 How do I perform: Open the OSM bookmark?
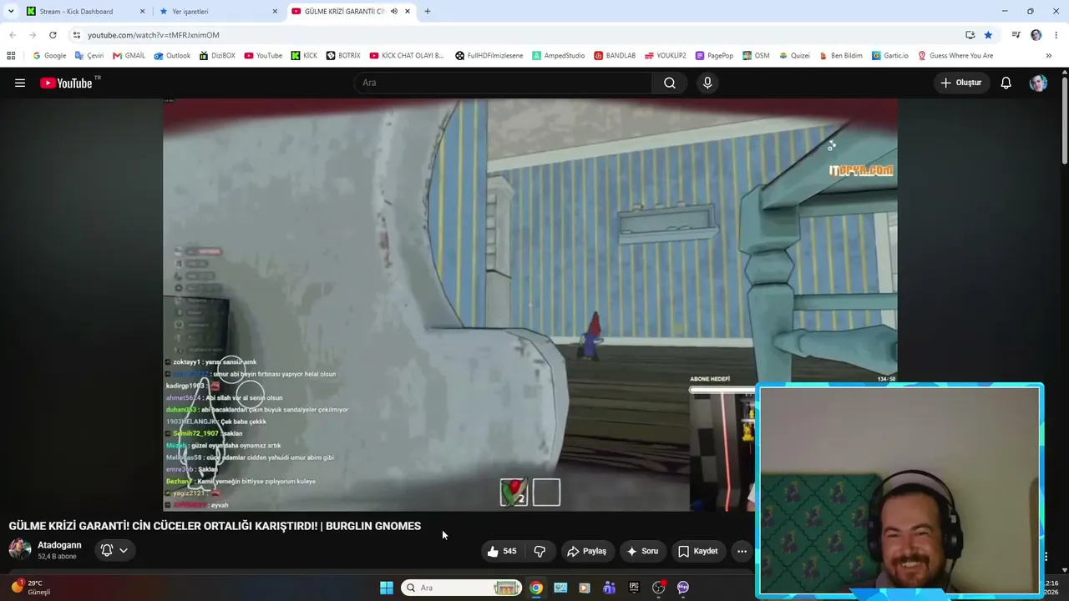(x=756, y=56)
